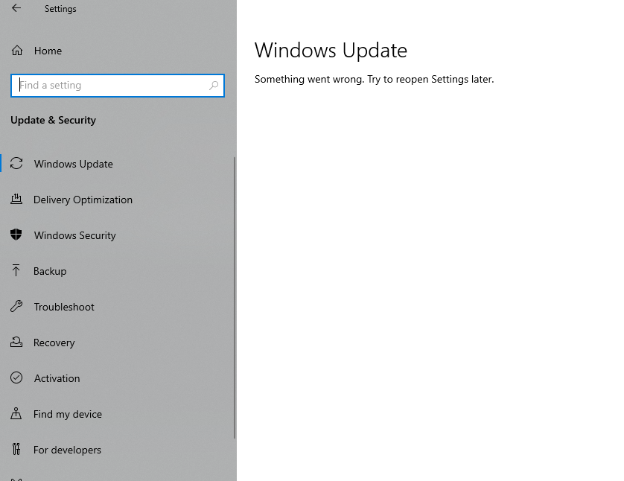Focus the Find a setting search box
This screenshot has height=481, width=624.
coord(118,86)
